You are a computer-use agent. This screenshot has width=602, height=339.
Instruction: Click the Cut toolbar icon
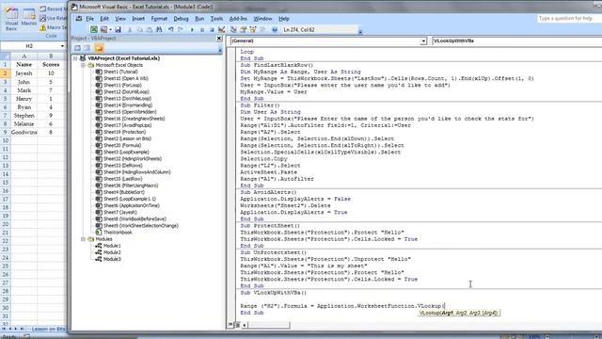click(x=130, y=29)
